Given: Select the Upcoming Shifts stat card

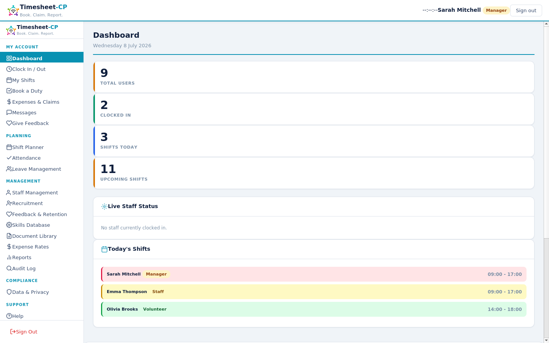Looking at the screenshot, I should coord(314,173).
